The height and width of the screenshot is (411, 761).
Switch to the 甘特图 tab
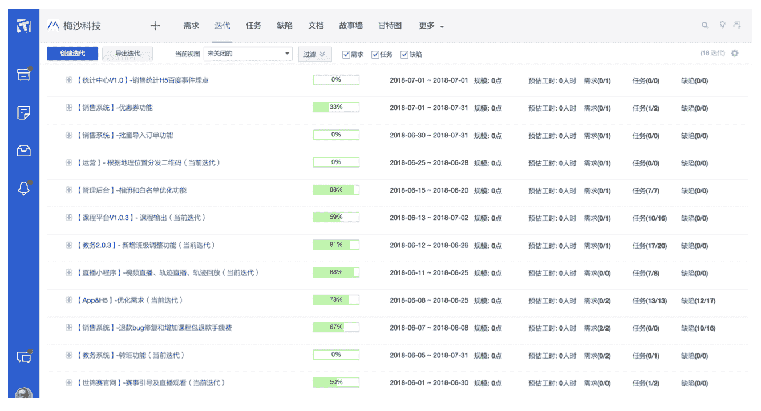click(390, 26)
